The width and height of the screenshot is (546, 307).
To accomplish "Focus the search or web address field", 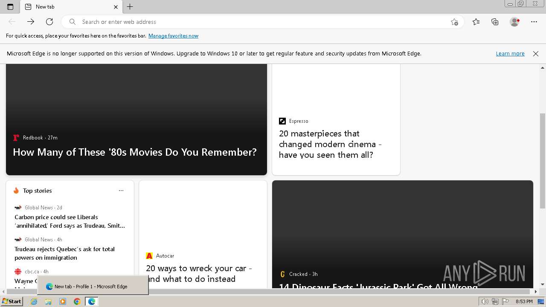I will [x=262, y=22].
